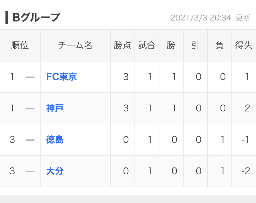Click the Bグループ section heading
This screenshot has height=203, width=256.
pos(36,17)
